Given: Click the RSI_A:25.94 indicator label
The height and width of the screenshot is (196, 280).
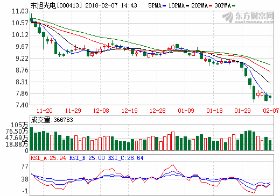Looking at the screenshot, I should pyautogui.click(x=48, y=158).
